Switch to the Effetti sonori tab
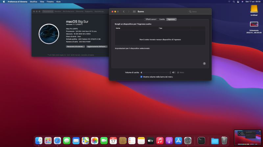Viewport: 263px width, 147px height. coord(151,19)
